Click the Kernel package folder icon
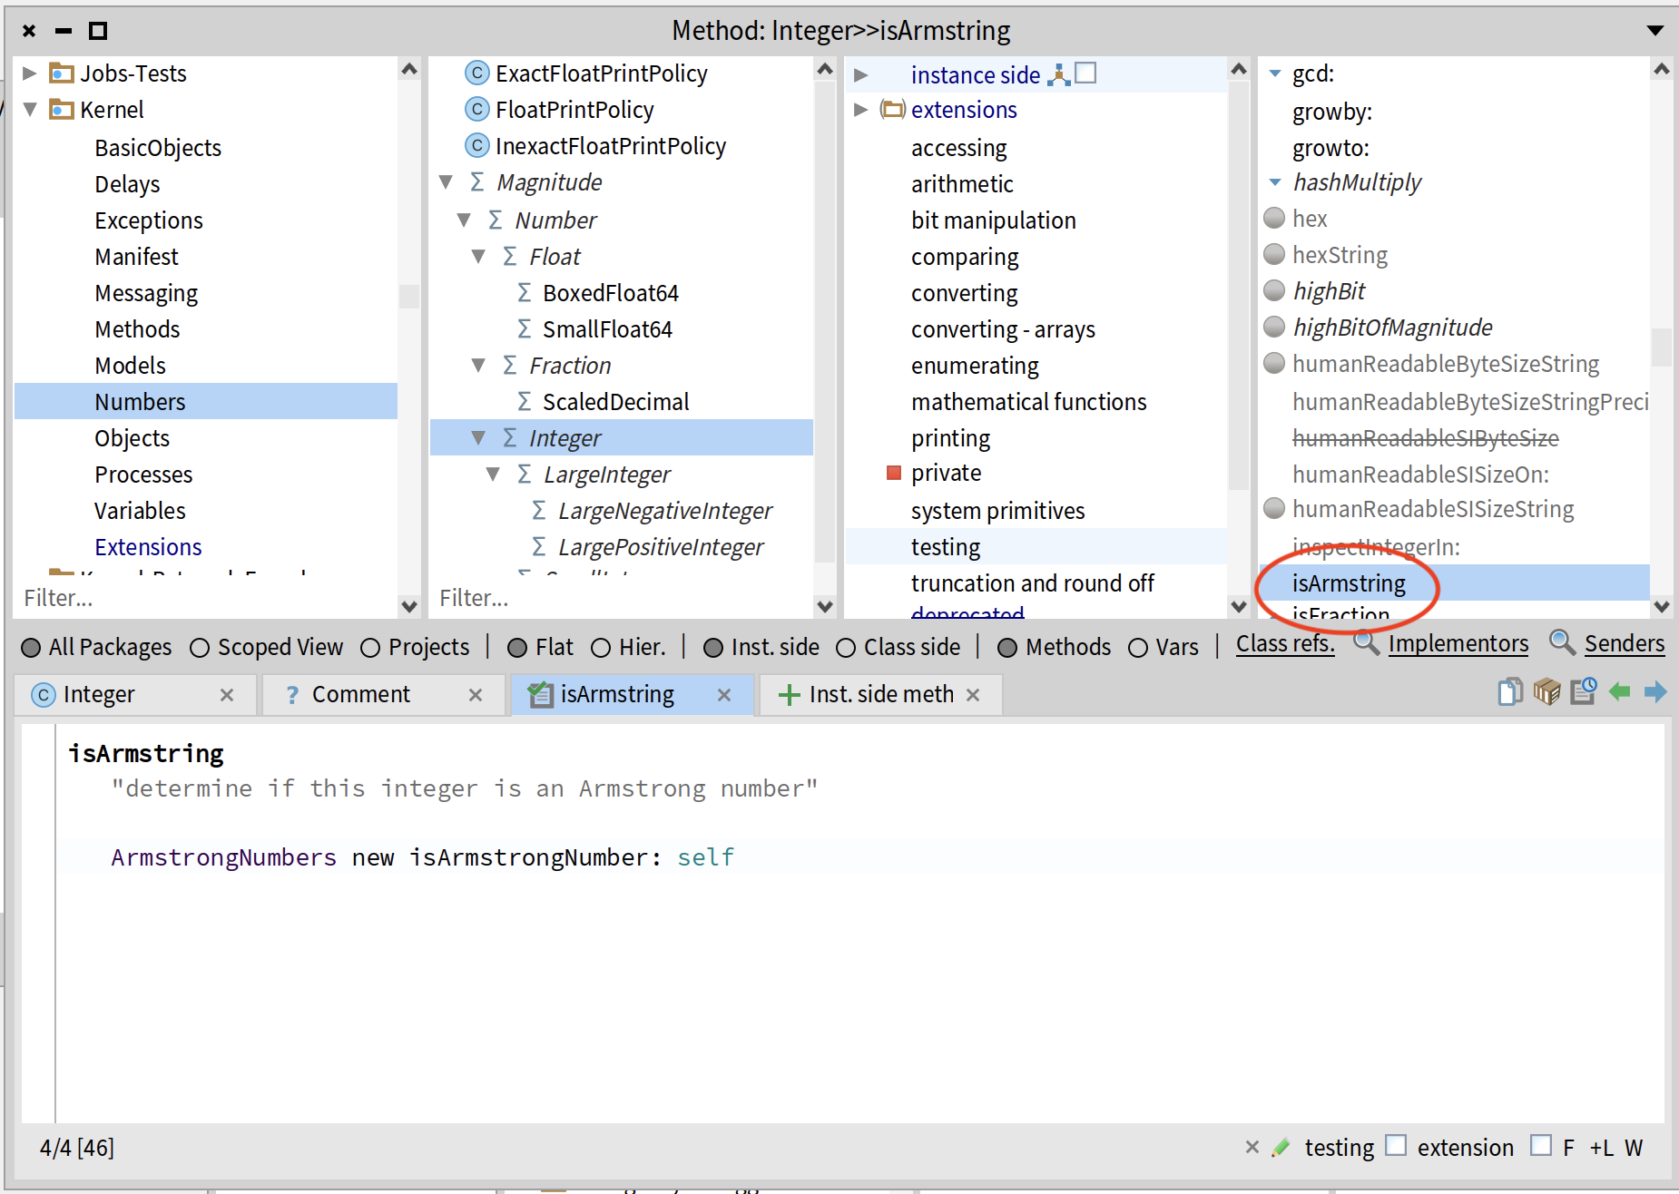Image resolution: width=1679 pixels, height=1194 pixels. coord(61,110)
